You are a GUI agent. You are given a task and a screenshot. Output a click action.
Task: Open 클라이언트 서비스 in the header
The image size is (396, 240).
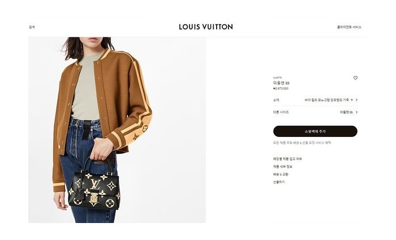point(349,27)
